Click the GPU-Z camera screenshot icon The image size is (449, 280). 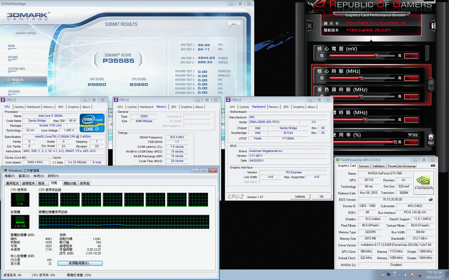433,166
